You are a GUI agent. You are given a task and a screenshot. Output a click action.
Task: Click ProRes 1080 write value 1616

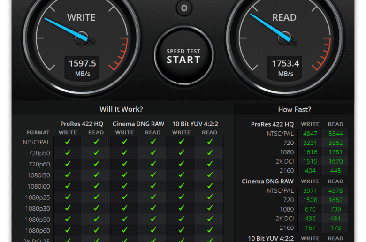(310, 152)
